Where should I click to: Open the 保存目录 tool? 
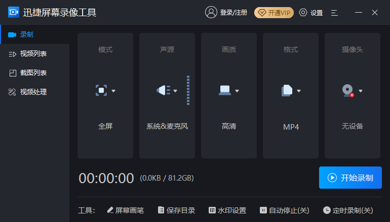(x=177, y=210)
